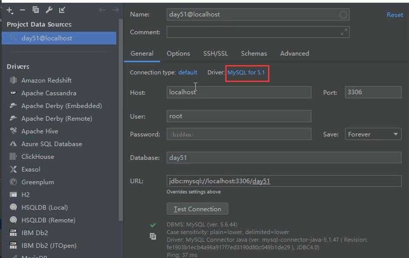
Task: Click the Name input field
Action: 258,15
